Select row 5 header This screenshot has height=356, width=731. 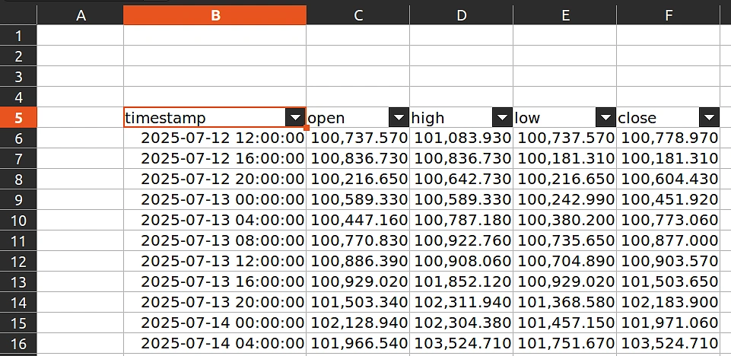[x=19, y=117]
